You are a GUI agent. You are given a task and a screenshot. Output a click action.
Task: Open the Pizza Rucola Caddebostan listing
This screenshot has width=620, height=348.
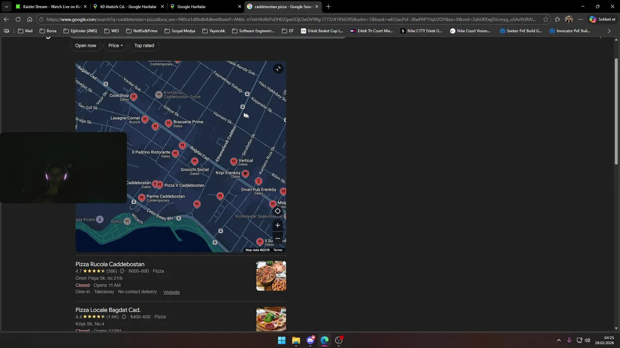point(110,264)
